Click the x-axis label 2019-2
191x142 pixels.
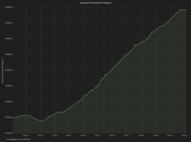click(55, 135)
